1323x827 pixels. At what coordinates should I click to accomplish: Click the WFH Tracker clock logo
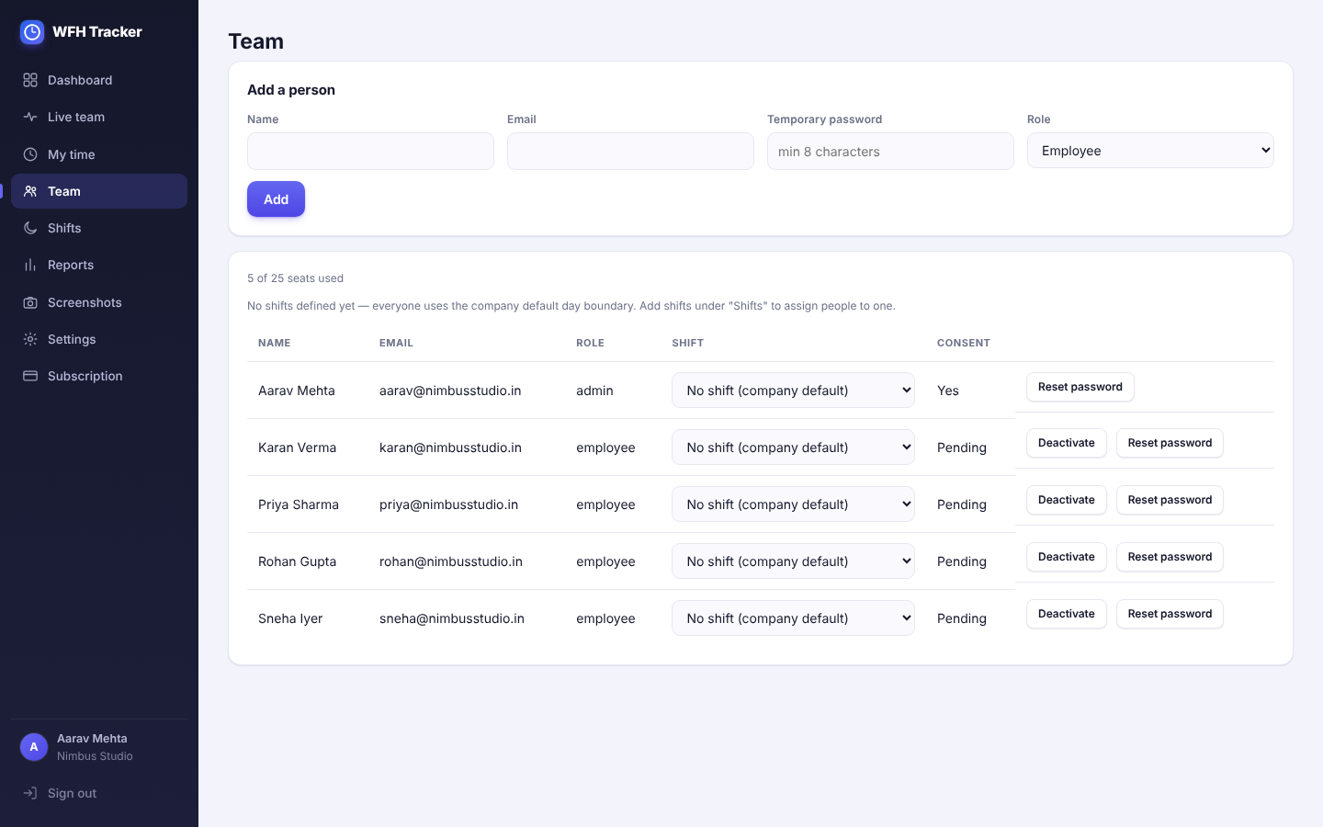[32, 32]
